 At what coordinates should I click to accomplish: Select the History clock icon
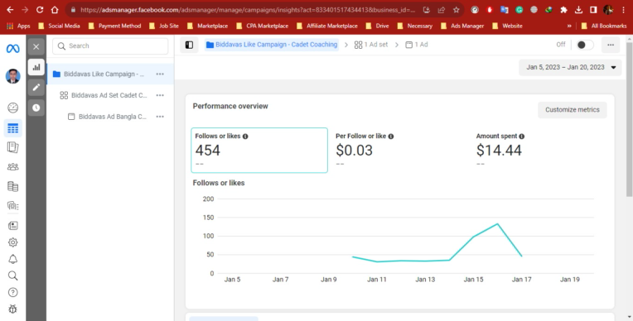36,108
